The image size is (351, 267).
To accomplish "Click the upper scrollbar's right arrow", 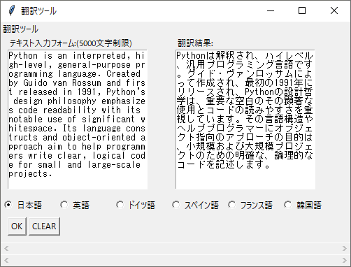I will [x=345, y=249].
